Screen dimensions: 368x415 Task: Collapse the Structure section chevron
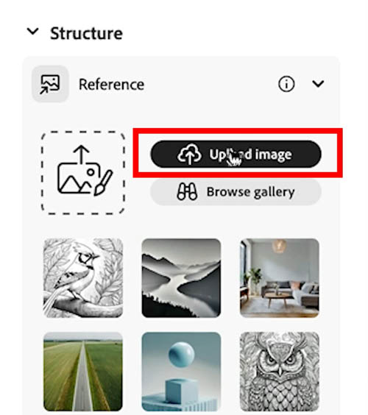[x=33, y=32]
